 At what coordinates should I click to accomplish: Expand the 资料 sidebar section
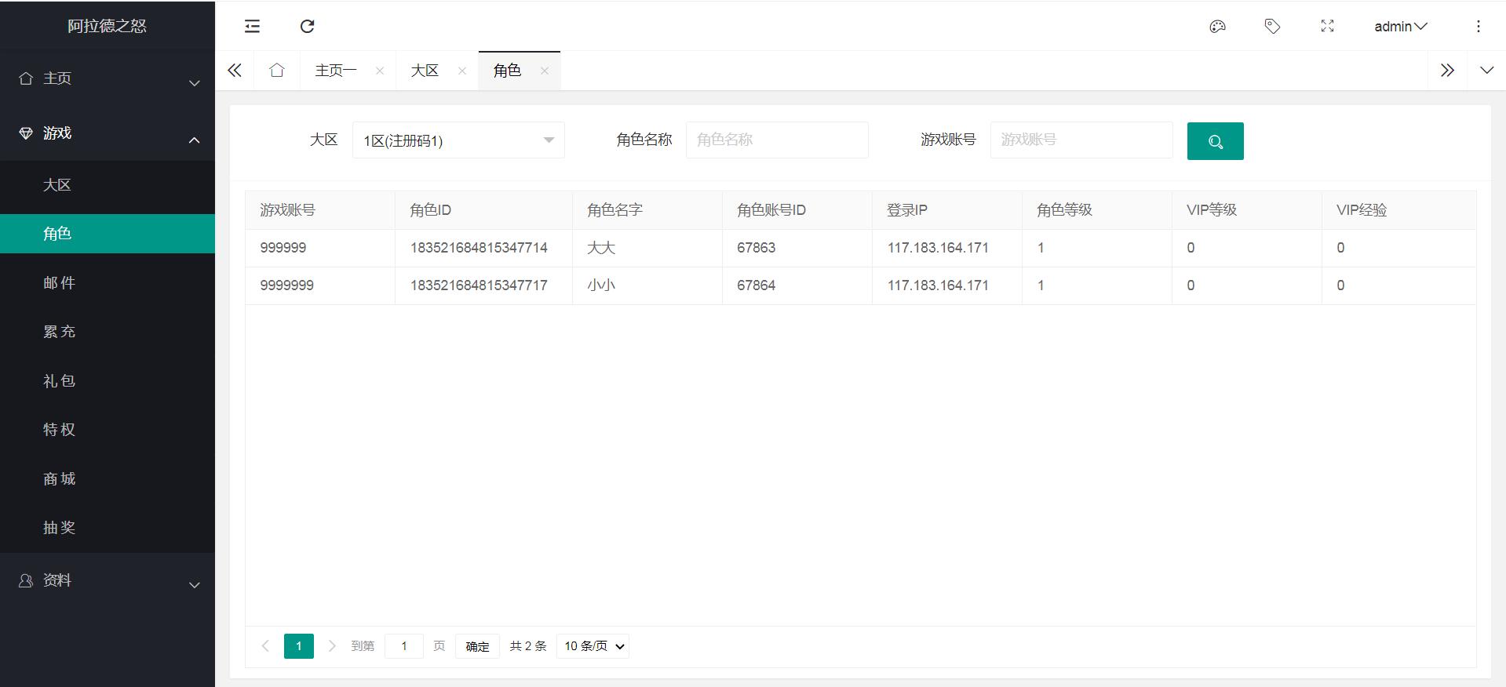pos(108,580)
